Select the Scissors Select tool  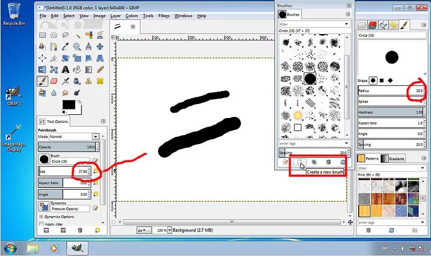click(100, 35)
